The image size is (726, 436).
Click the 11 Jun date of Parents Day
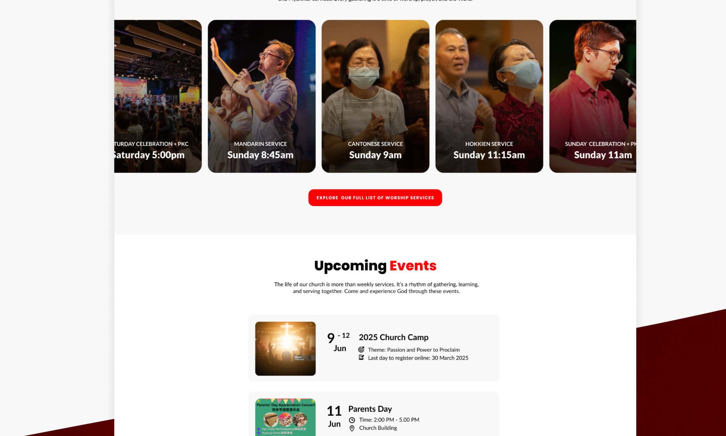pyautogui.click(x=334, y=417)
